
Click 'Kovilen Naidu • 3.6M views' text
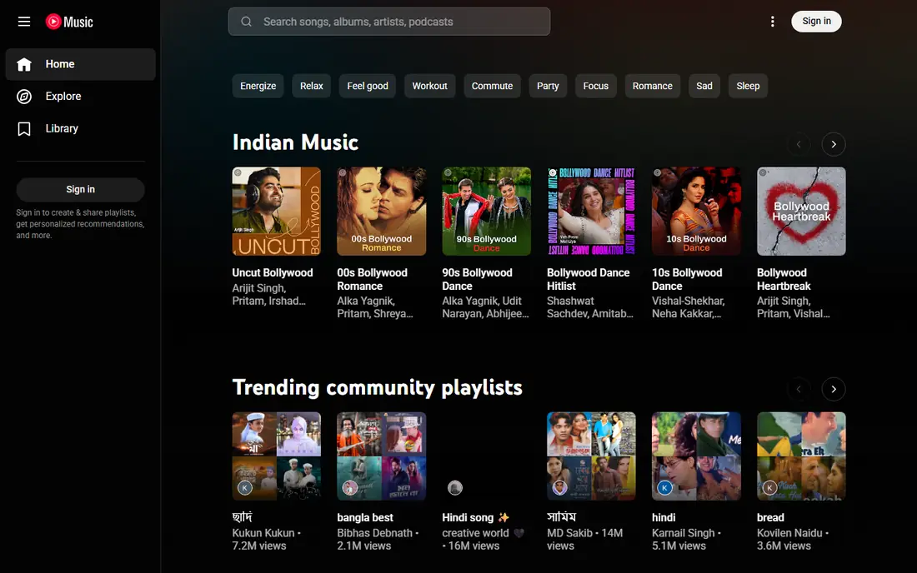click(x=793, y=539)
